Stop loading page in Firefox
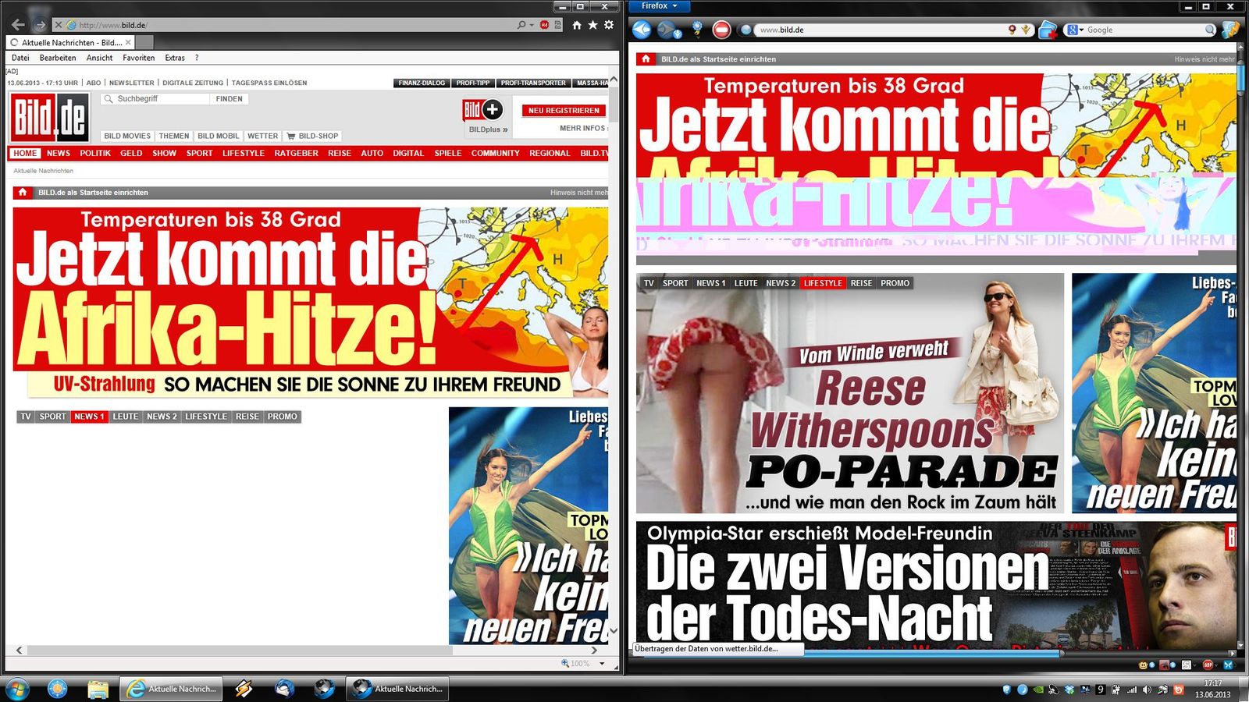1249x702 pixels. (722, 30)
